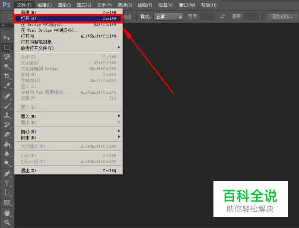Screen dimensions: 299x228
Task: Select the Magic Wand tool
Action: (x=7, y=66)
